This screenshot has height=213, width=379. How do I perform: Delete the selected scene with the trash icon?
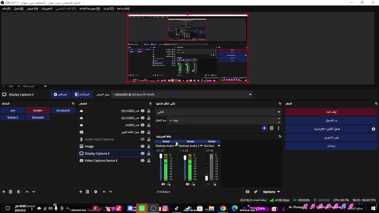pyautogui.click(x=10, y=192)
